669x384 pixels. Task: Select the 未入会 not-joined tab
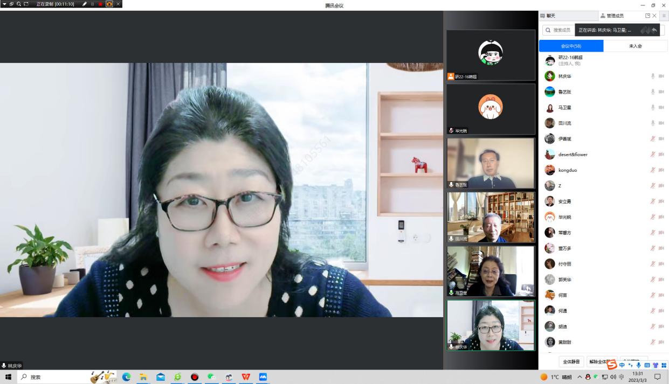coord(635,46)
